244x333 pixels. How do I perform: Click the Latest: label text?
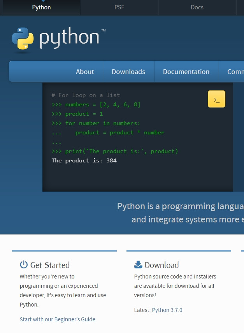[142, 310]
